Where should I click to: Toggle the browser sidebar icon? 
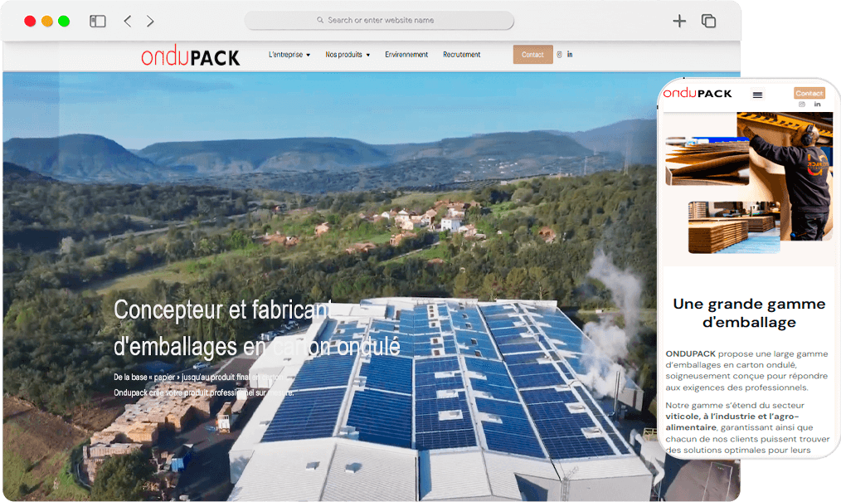pyautogui.click(x=98, y=21)
